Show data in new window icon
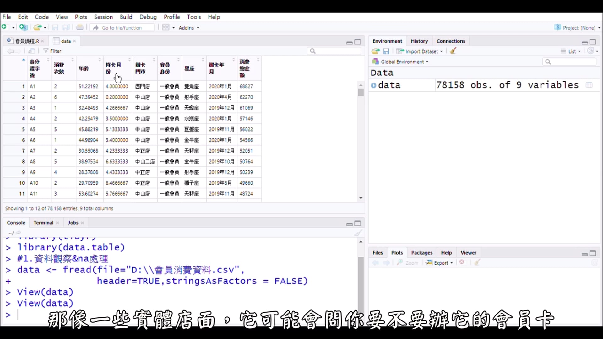The height and width of the screenshot is (339, 603). pos(31,51)
